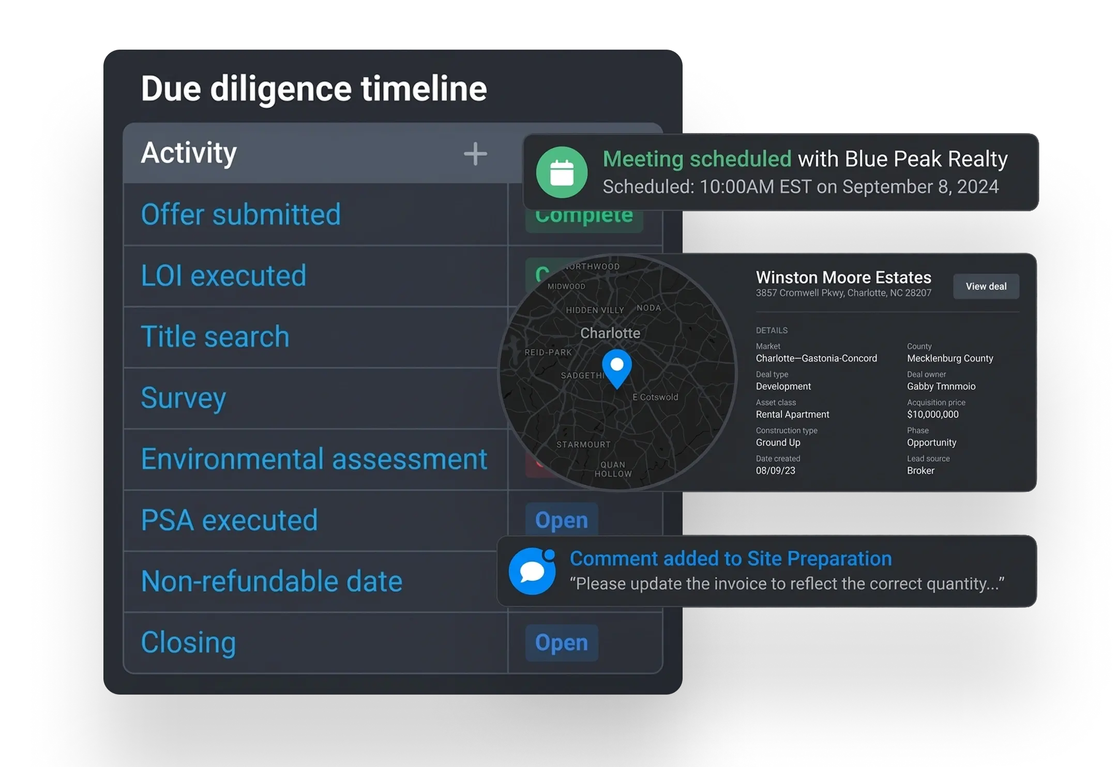This screenshot has height=767, width=1117.
Task: Click the Charlotte label on the map
Action: 610,333
